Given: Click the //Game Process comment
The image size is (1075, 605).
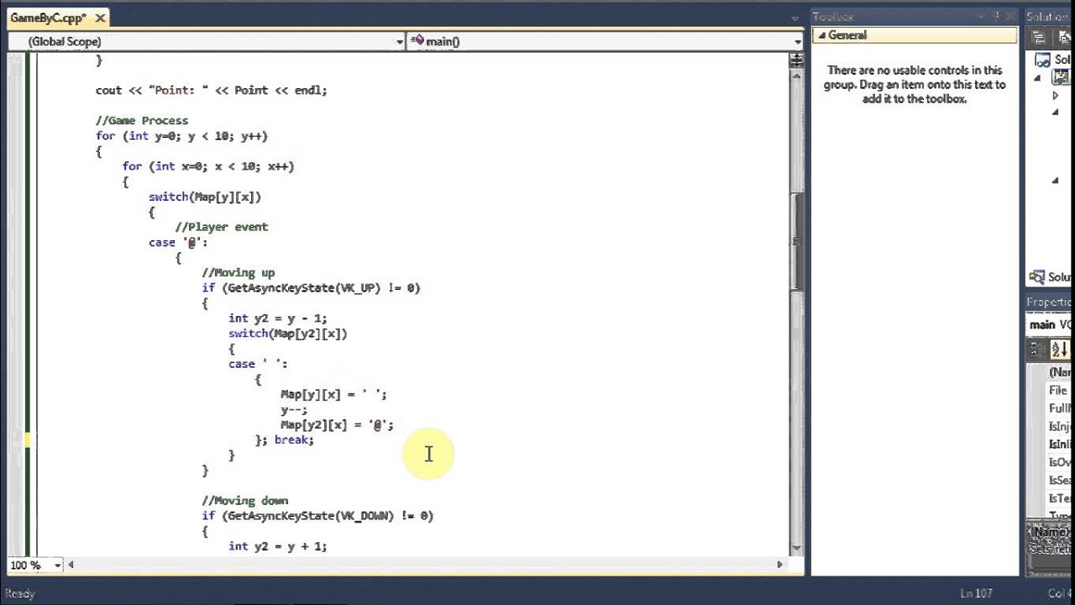Looking at the screenshot, I should (x=142, y=121).
